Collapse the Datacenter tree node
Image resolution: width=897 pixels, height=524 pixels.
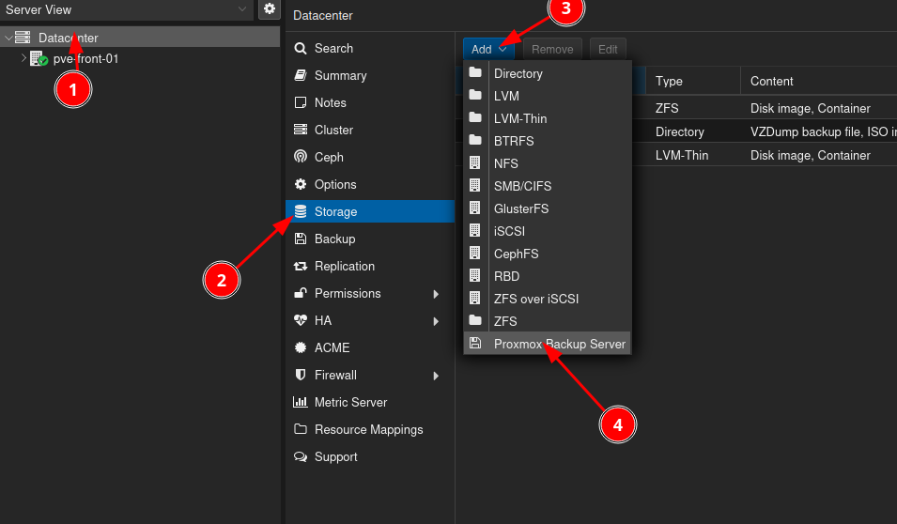click(x=8, y=38)
